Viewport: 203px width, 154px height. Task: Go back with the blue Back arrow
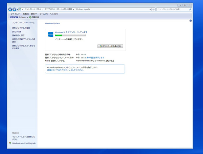click(x=10, y=9)
